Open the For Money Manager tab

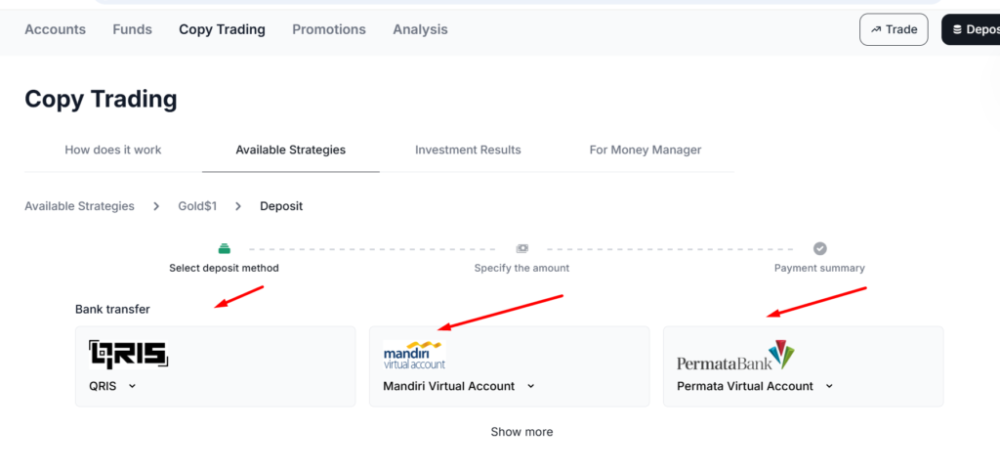click(646, 150)
